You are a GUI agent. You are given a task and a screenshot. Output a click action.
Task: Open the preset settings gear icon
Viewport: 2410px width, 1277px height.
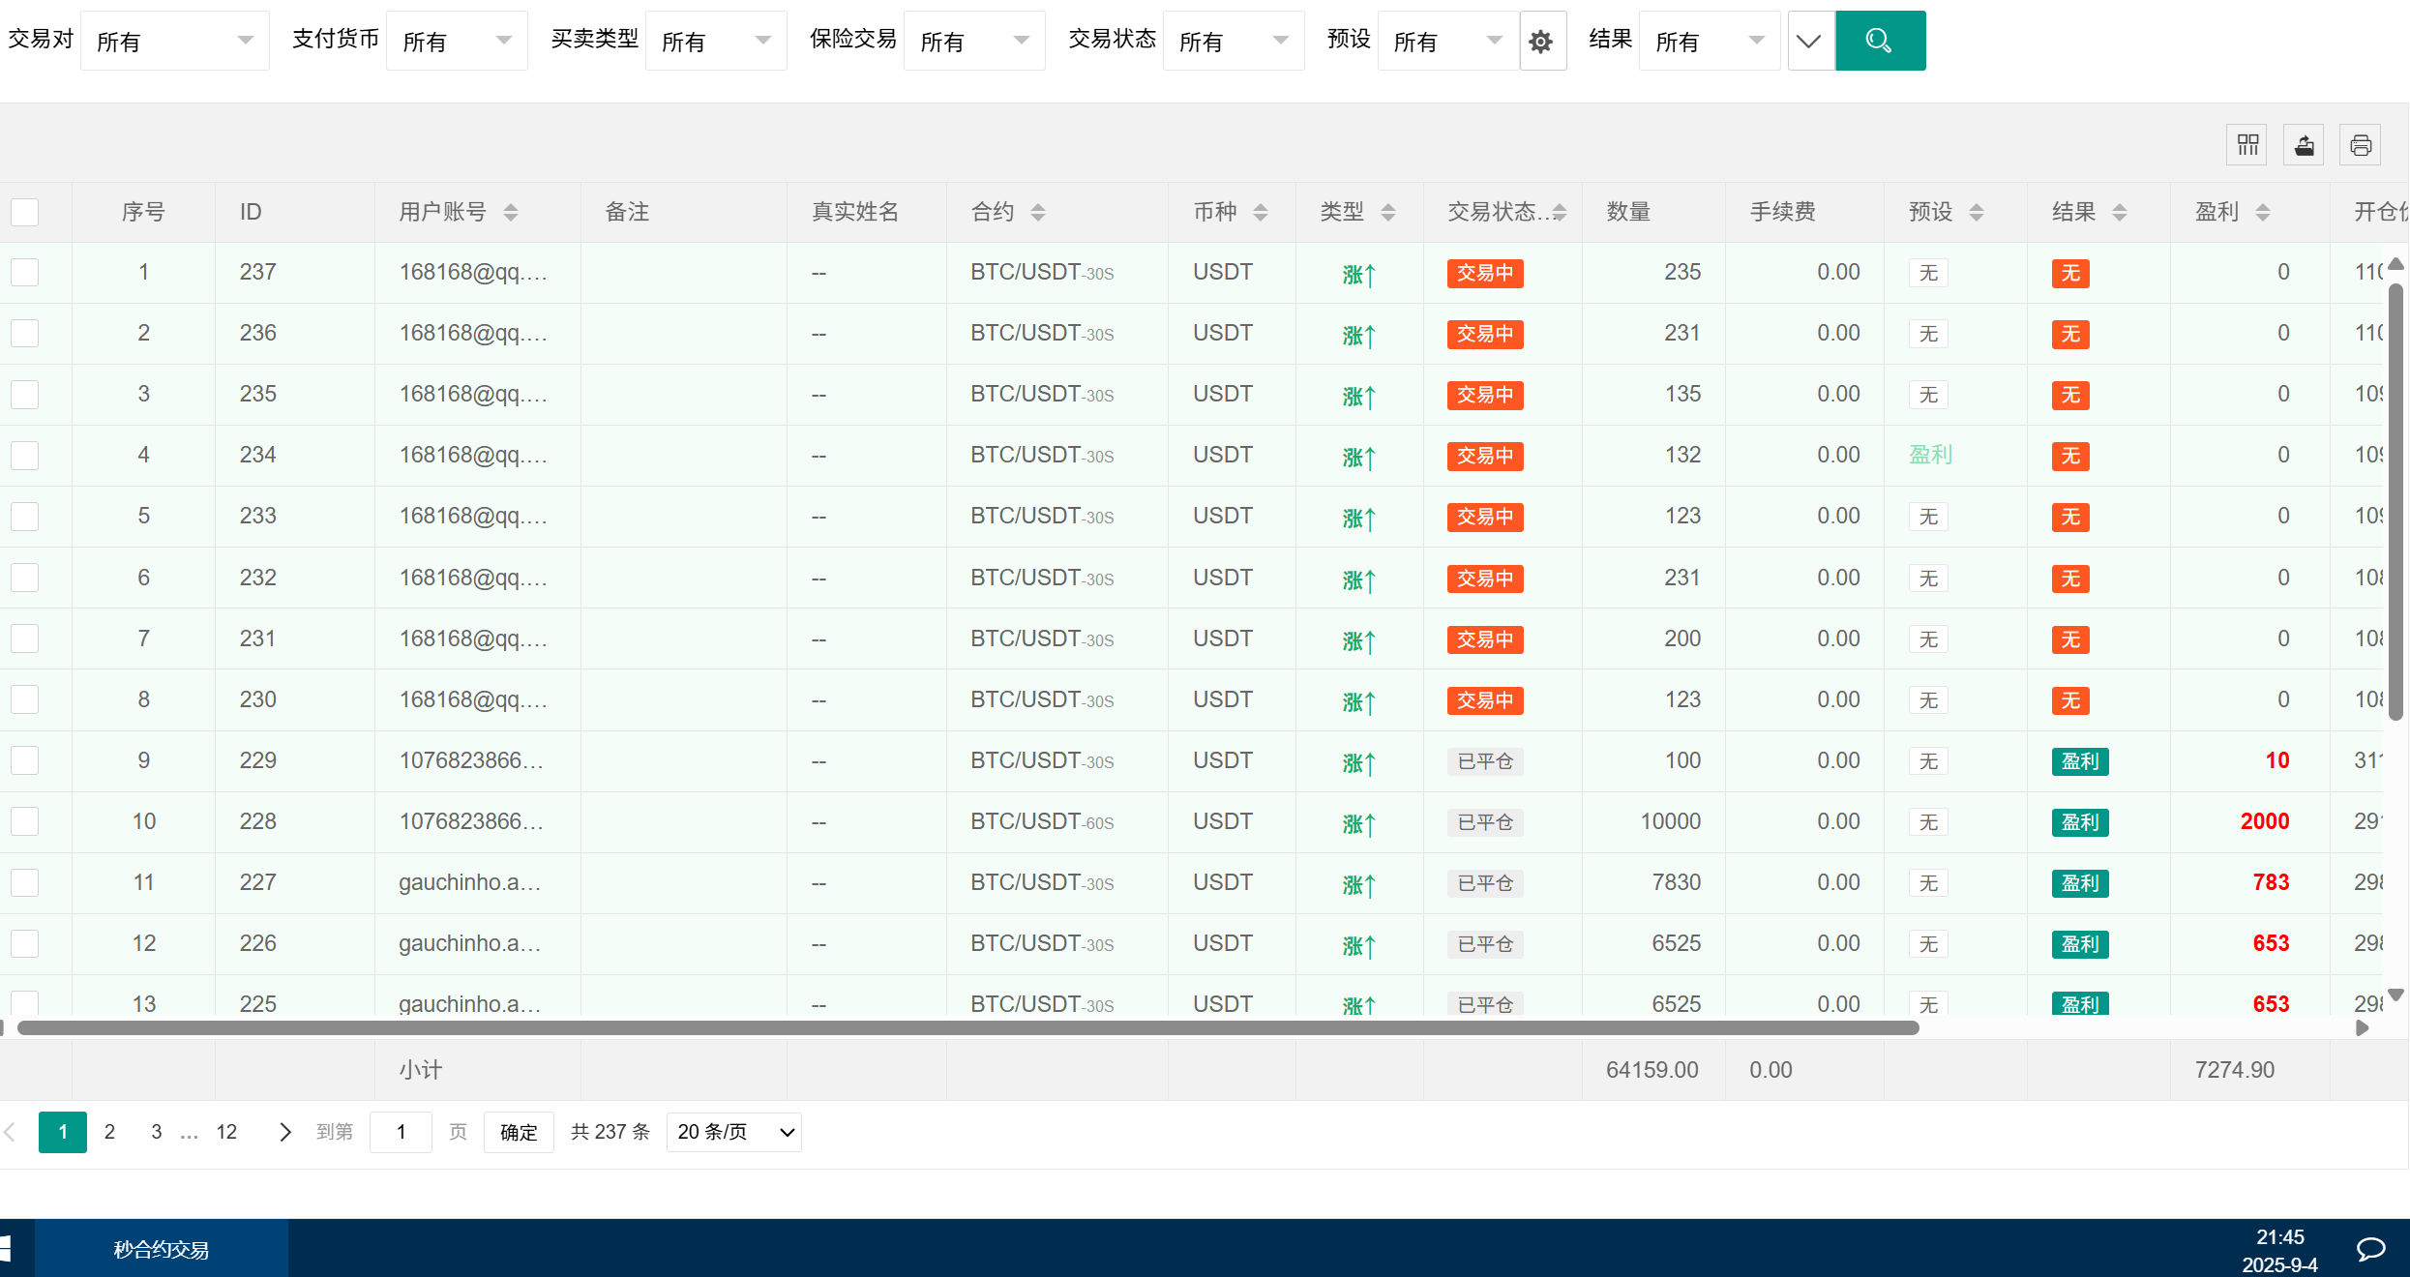pos(1541,42)
